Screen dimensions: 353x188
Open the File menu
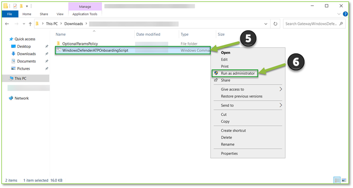9,14
